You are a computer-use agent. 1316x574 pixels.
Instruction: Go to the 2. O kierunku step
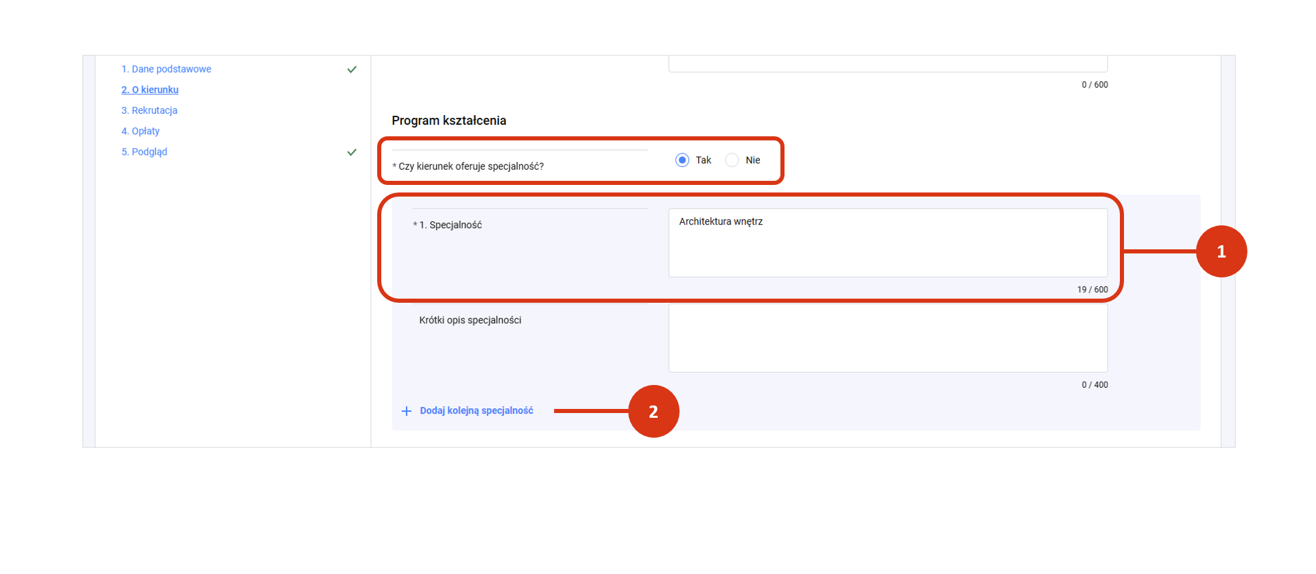coord(149,90)
